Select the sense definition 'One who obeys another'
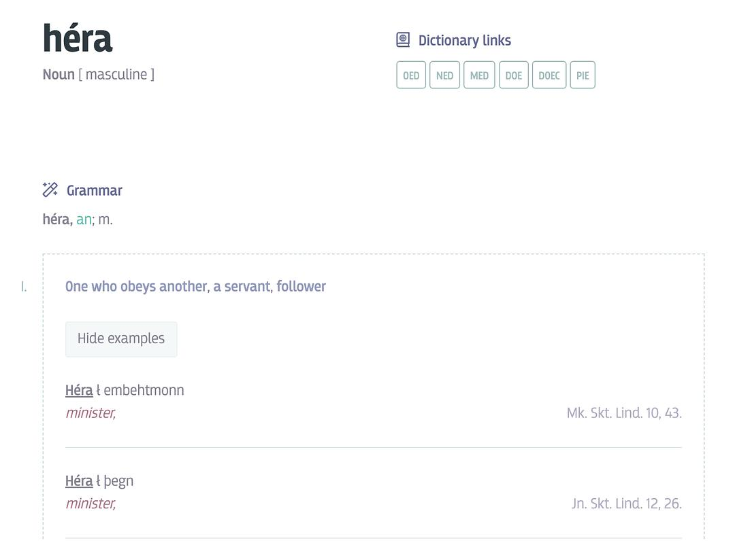This screenshot has width=735, height=541. point(195,287)
